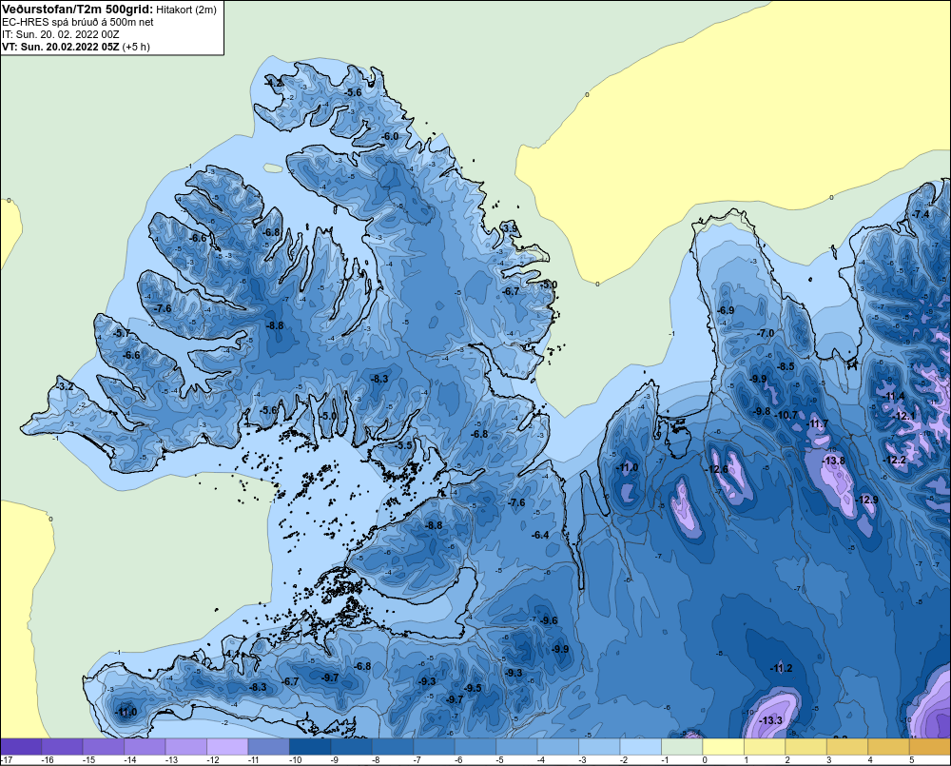The image size is (951, 766).
Task: Select legend swatch between -3 and -2
Action: click(x=599, y=747)
